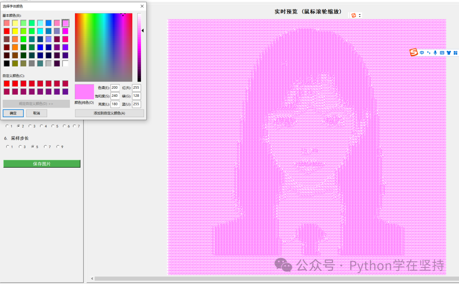Click the Sogou S logo on the floating IME bar
This screenshot has width=459, height=284.
(x=414, y=52)
